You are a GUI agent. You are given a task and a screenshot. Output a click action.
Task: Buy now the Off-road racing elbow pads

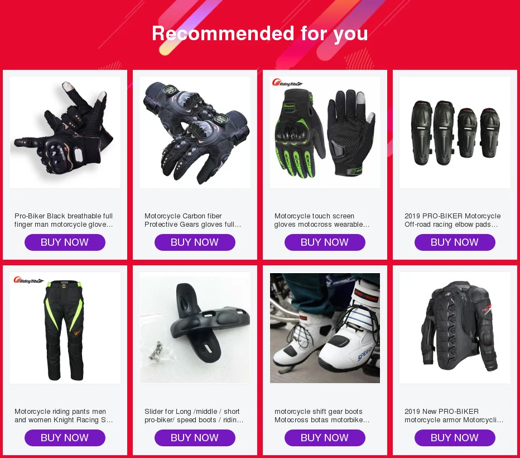tap(455, 242)
